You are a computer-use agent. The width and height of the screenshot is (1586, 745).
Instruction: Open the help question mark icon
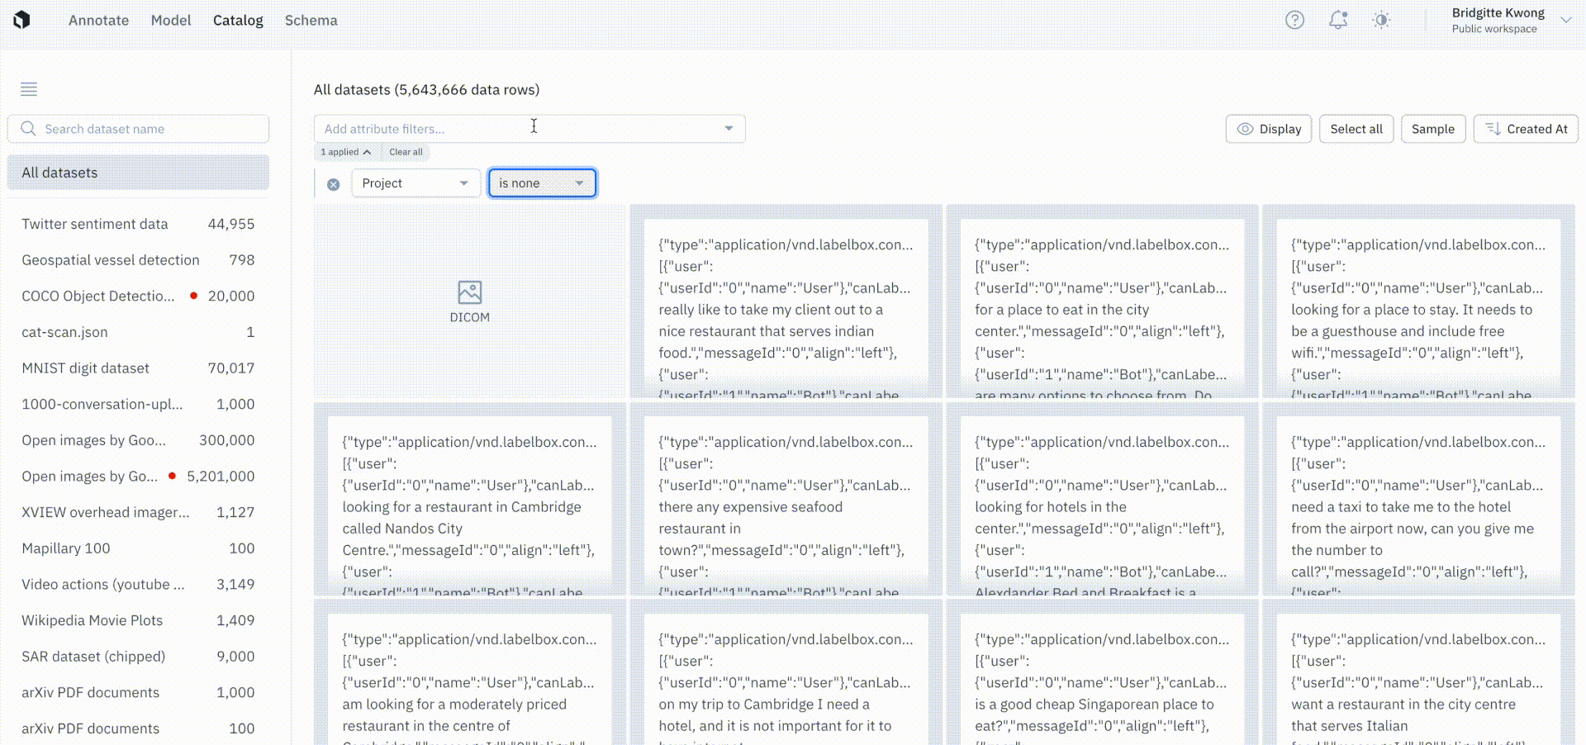[x=1294, y=20]
